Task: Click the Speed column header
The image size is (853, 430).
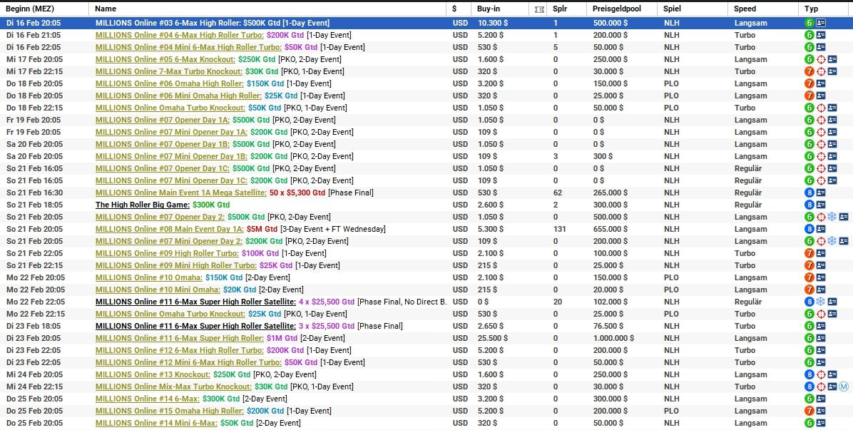Action: (x=745, y=9)
